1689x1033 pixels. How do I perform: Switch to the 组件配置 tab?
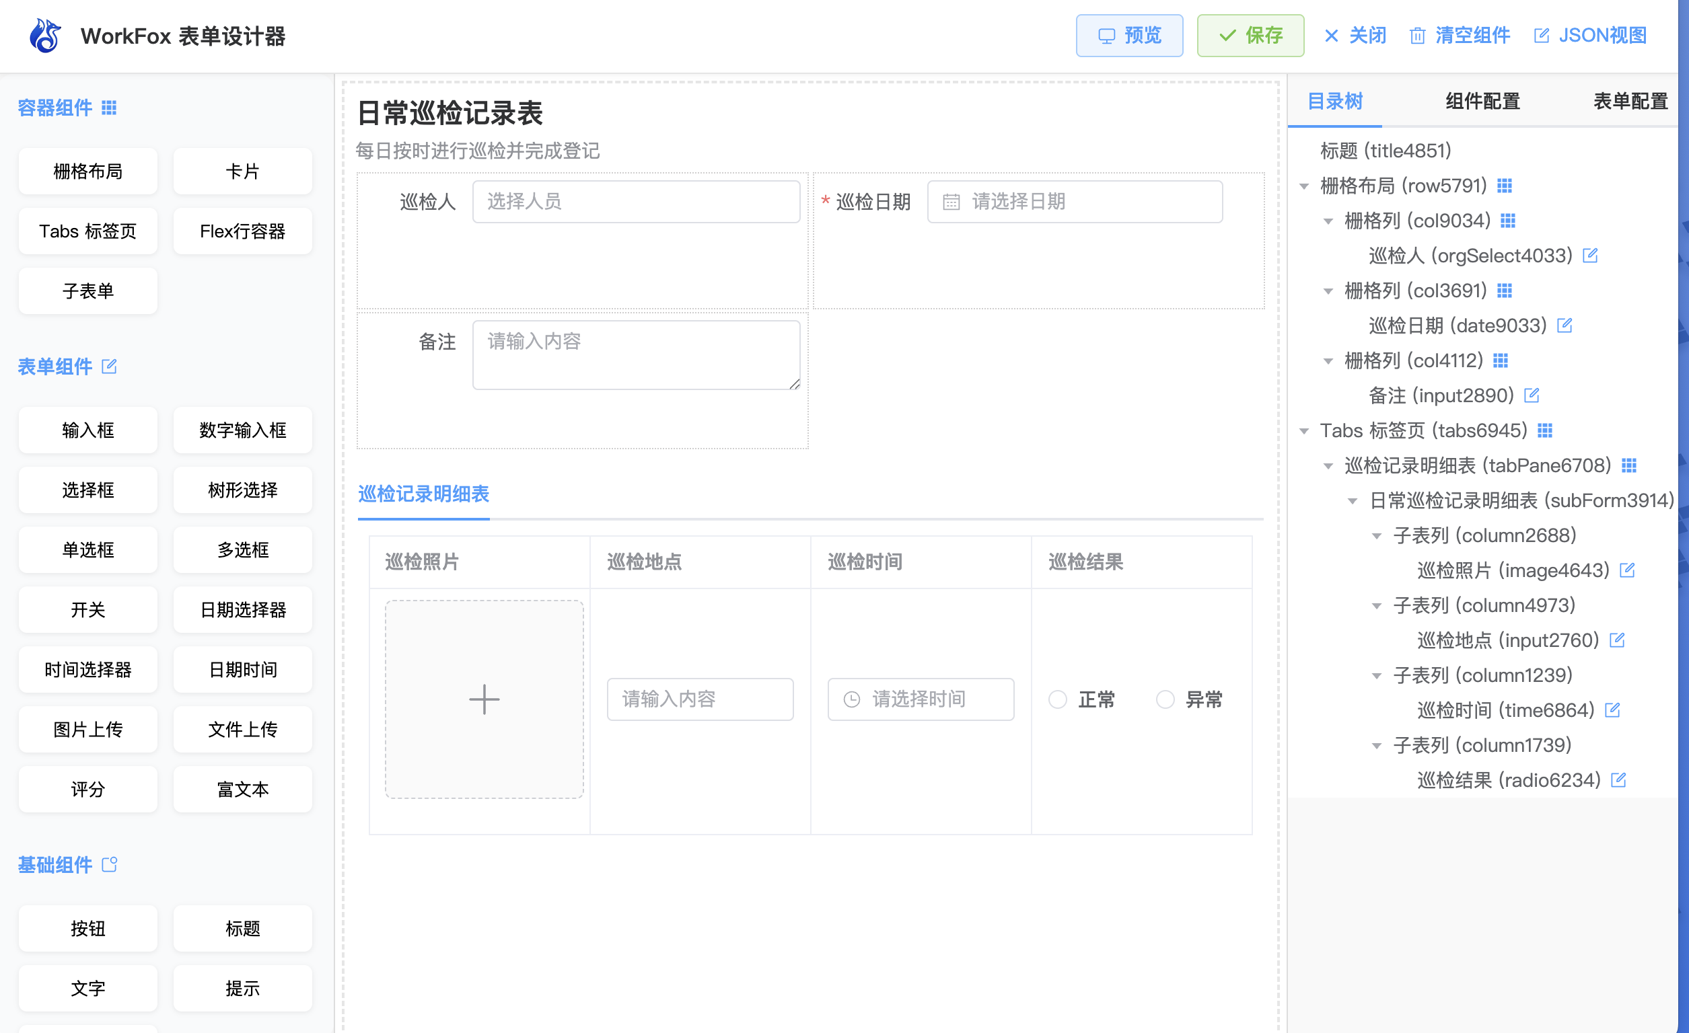(1482, 102)
